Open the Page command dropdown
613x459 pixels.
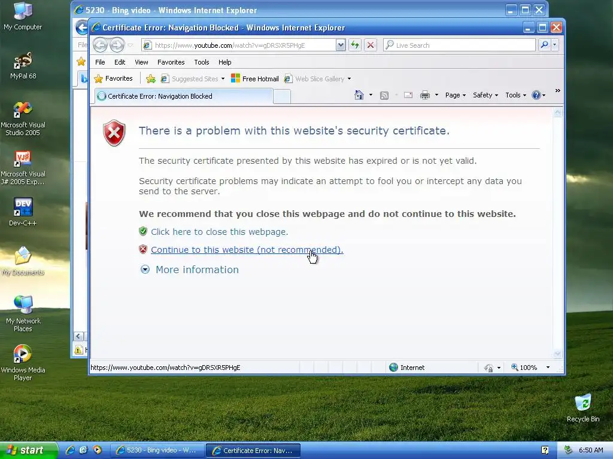(x=456, y=95)
